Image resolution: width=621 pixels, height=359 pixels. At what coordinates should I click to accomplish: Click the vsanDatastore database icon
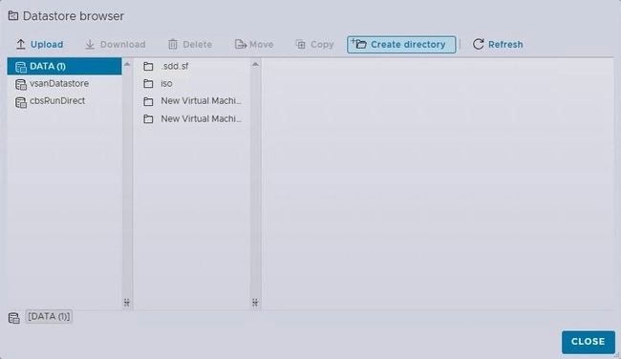coord(21,84)
